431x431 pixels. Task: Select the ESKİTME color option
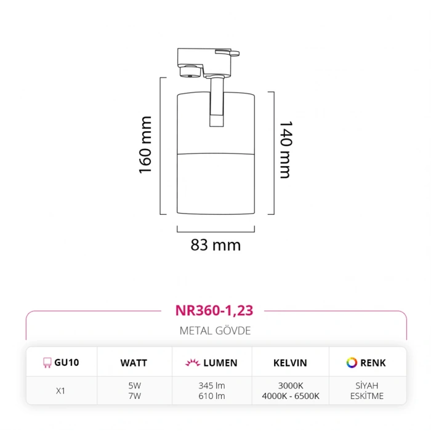tap(368, 396)
